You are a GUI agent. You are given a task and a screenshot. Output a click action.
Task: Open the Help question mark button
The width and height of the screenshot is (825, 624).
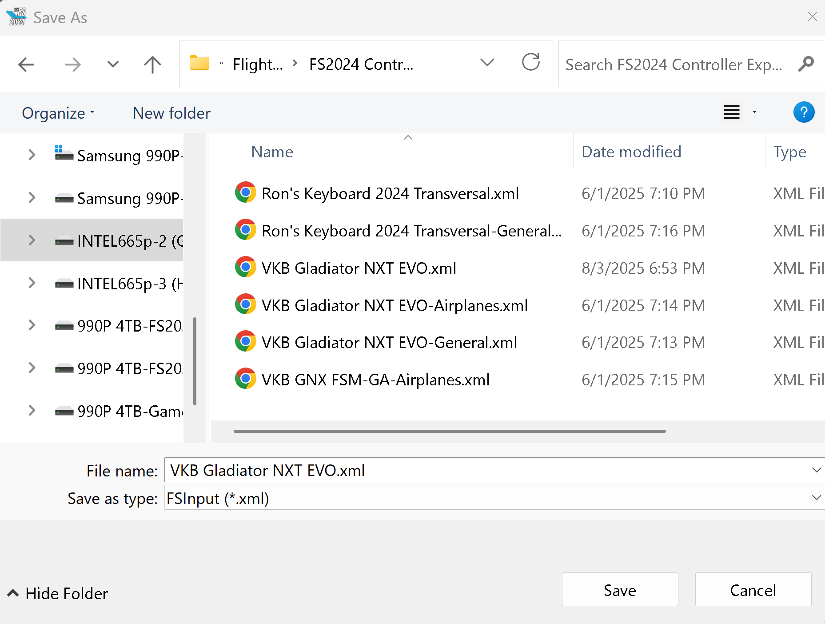tap(804, 112)
